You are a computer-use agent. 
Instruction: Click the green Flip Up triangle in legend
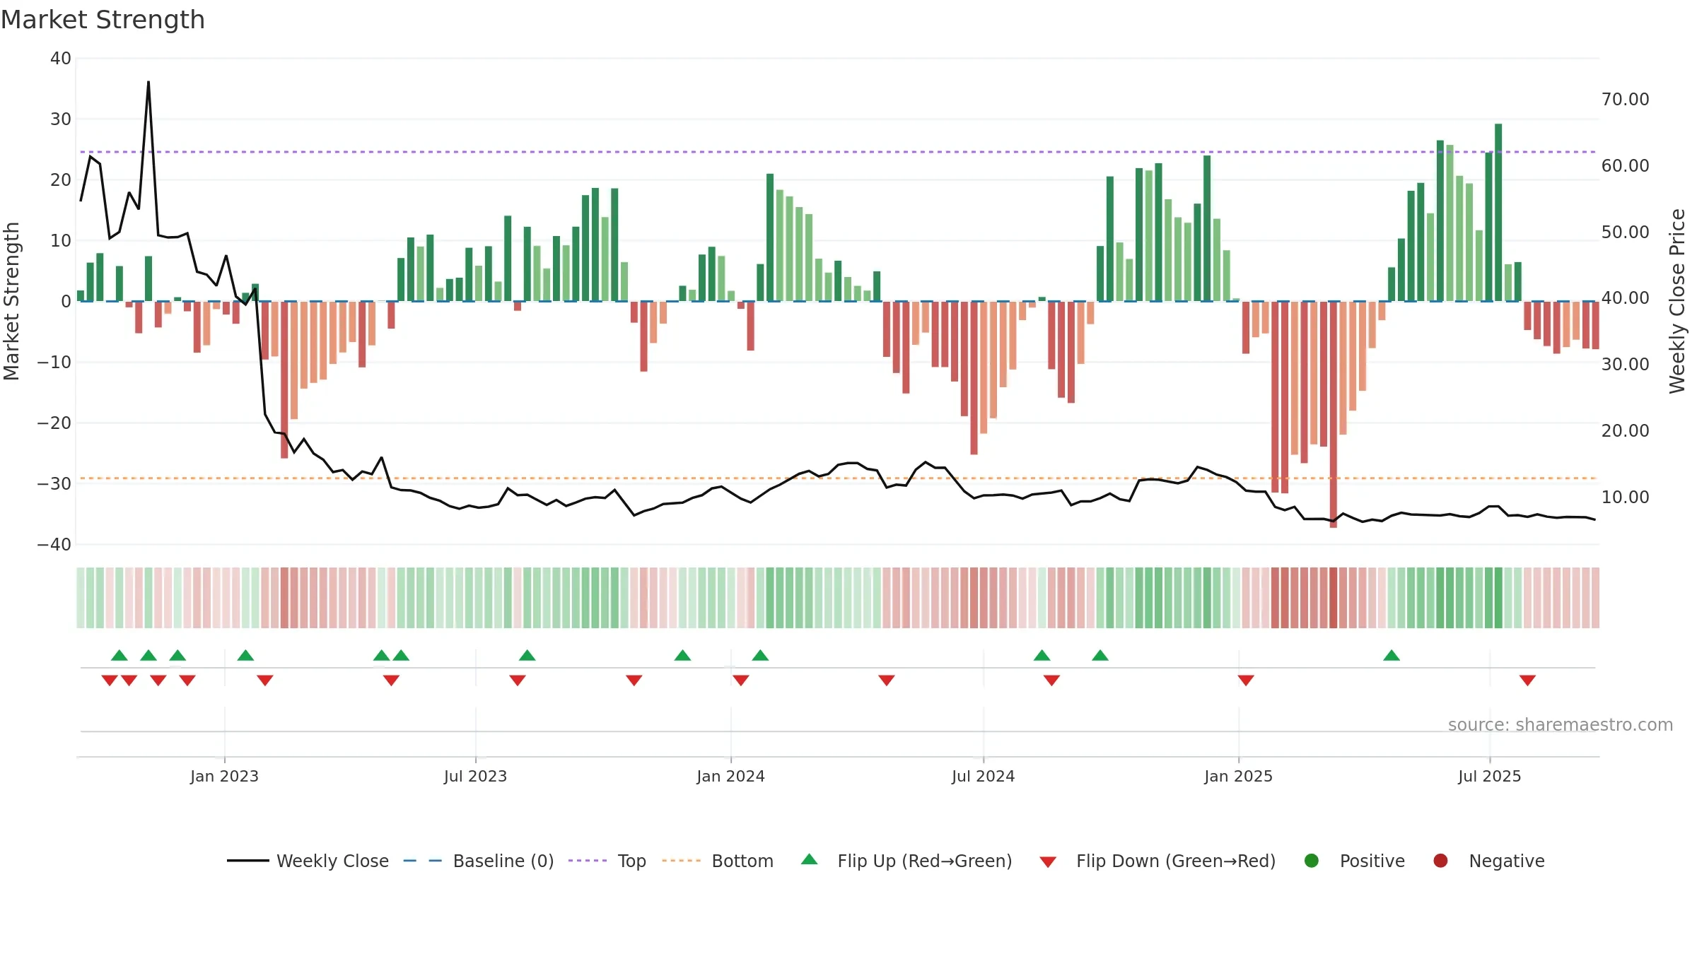(810, 859)
